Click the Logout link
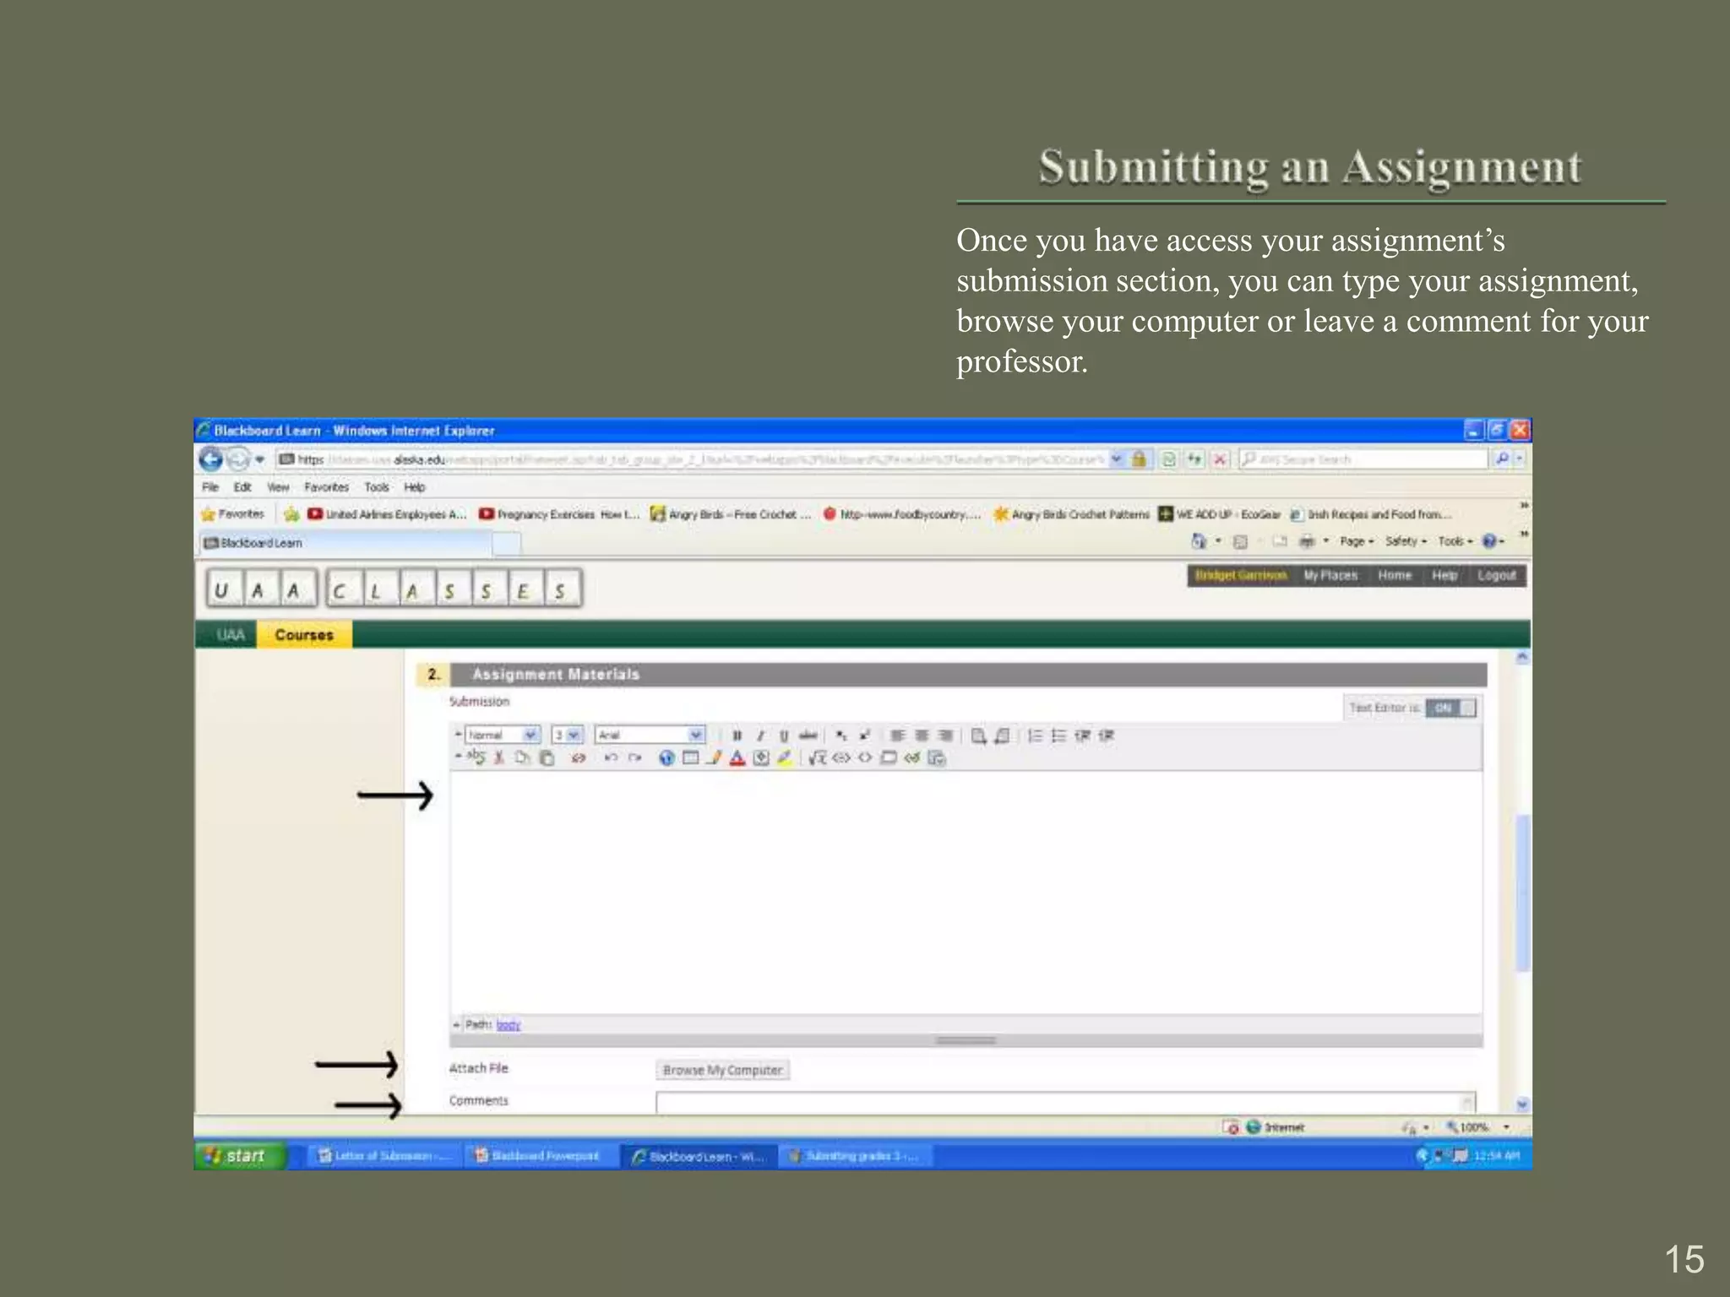Image resolution: width=1730 pixels, height=1297 pixels. point(1496,575)
